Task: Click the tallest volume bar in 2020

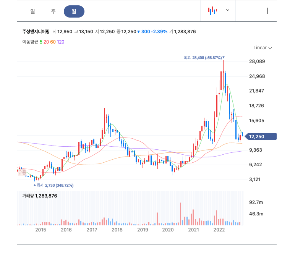Action: coord(181,214)
